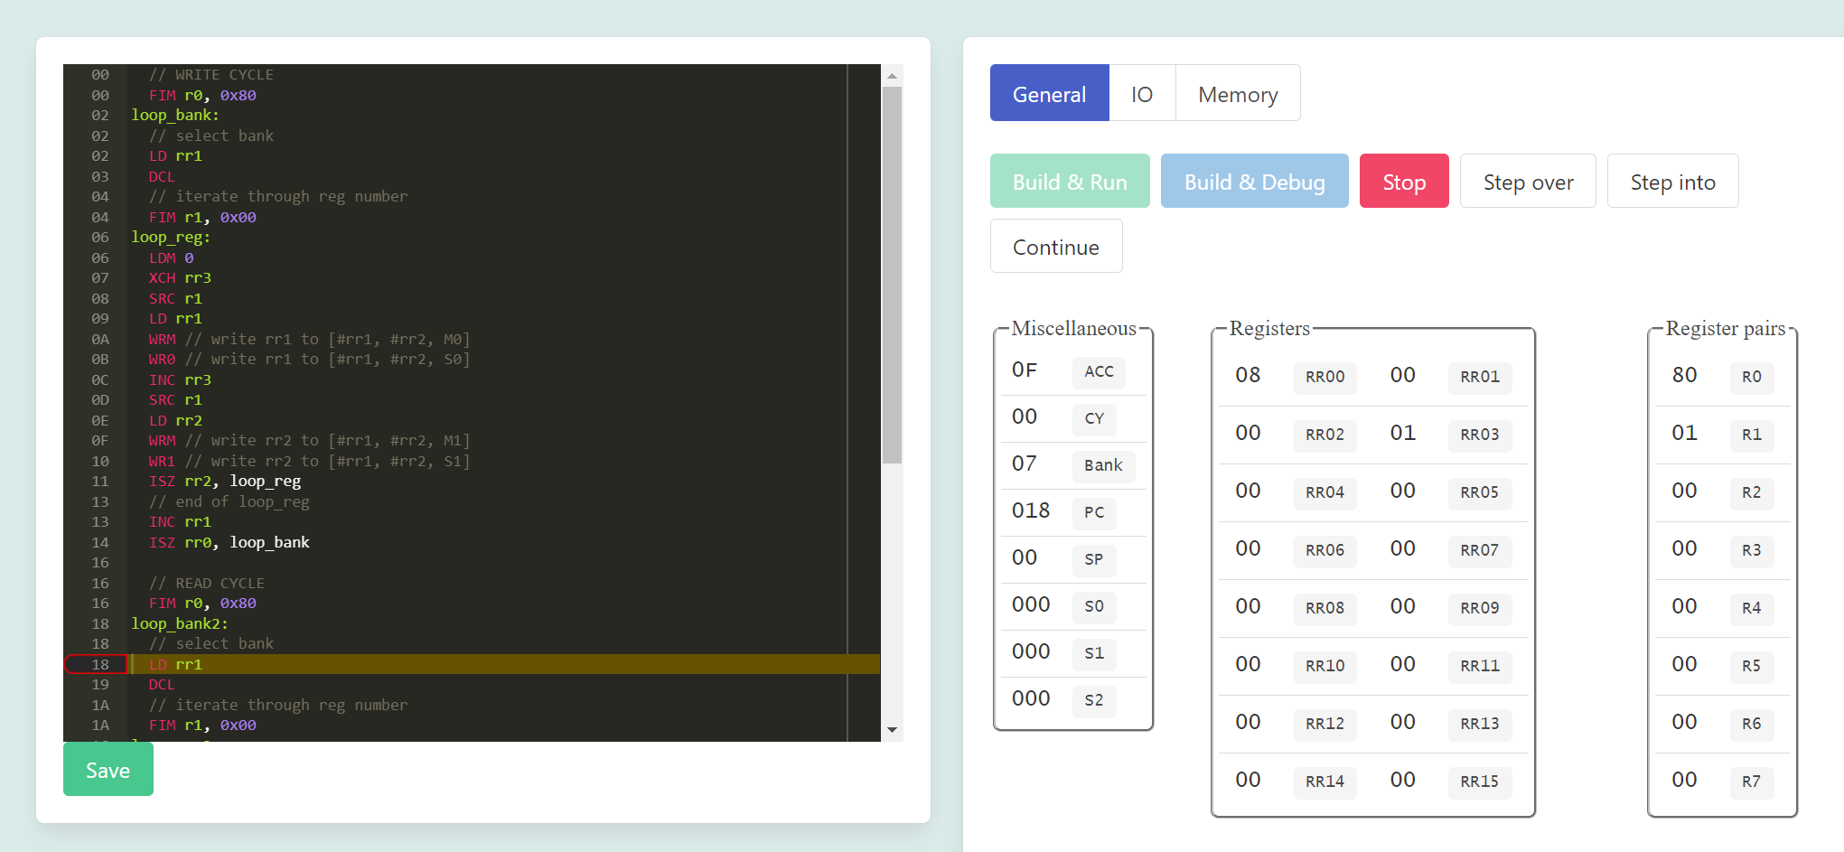1844x852 pixels.
Task: Click the editor scrollbar down arrow
Action: (x=893, y=730)
